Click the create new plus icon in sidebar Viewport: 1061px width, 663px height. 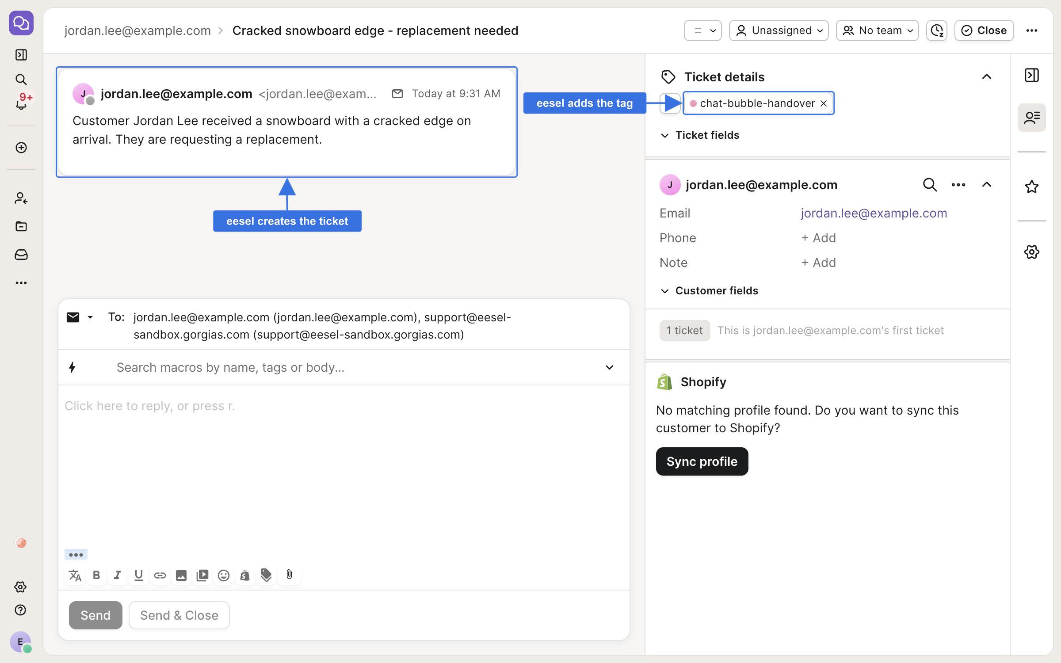[21, 148]
